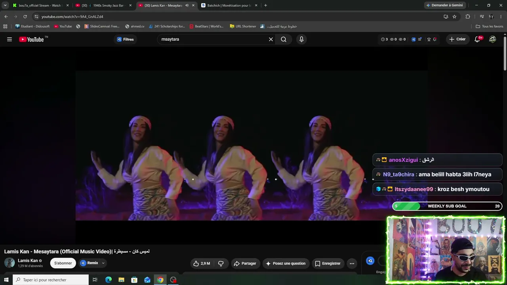Open the YouTube hamburger guide menu
This screenshot has height=285, width=507.
click(10, 39)
